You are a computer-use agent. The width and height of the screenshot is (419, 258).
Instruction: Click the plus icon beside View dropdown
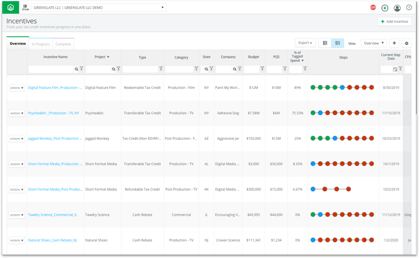pyautogui.click(x=394, y=43)
